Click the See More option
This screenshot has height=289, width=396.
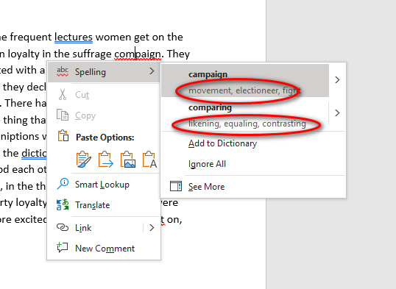206,187
